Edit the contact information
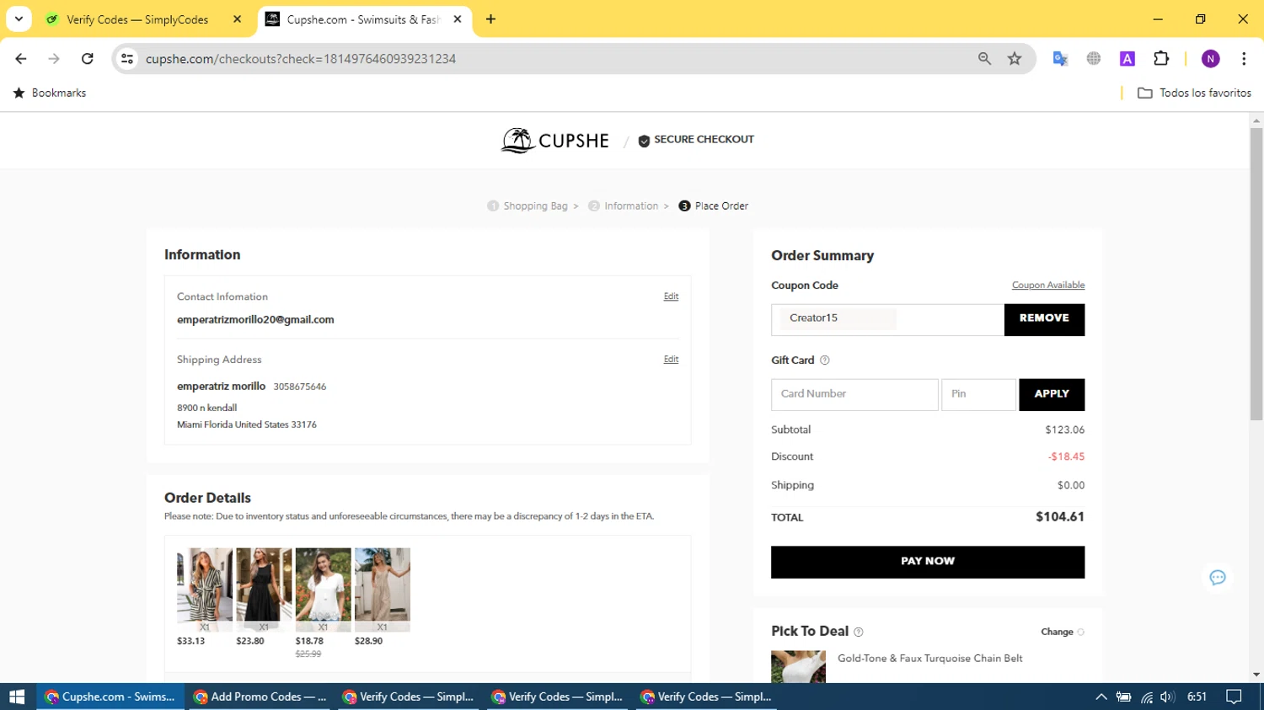Image resolution: width=1264 pixels, height=710 pixels. click(671, 296)
